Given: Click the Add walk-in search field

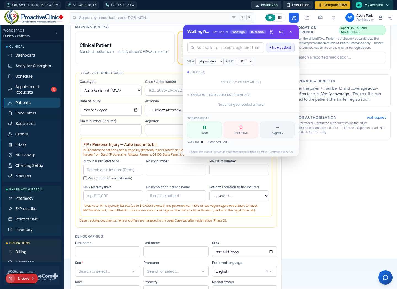Looking at the screenshot, I should pos(226,48).
